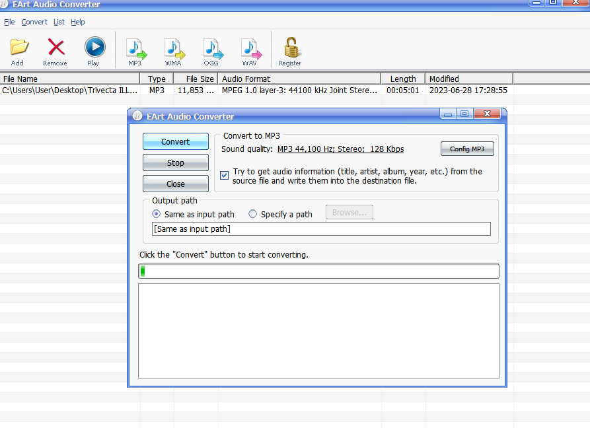Viewport: 590px width, 428px height.
Task: Minimize the EArt Audio Converter dialog
Action: (448, 114)
